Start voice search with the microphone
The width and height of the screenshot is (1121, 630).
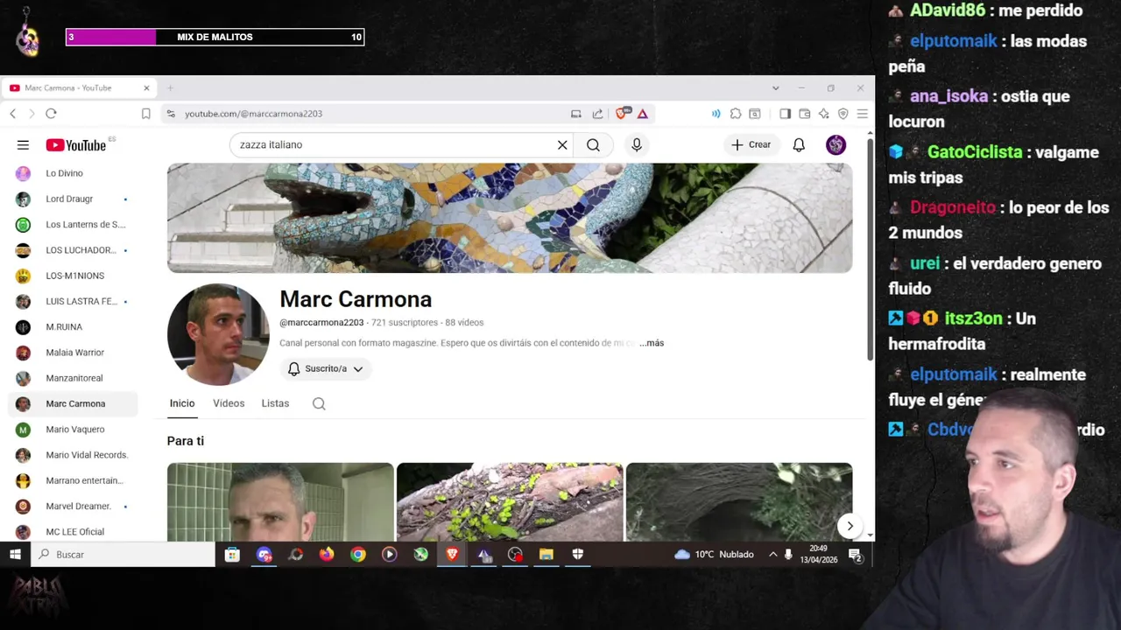point(637,145)
